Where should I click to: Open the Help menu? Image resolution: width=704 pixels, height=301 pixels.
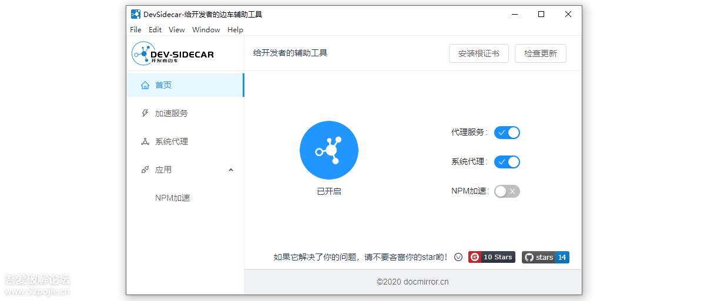235,29
